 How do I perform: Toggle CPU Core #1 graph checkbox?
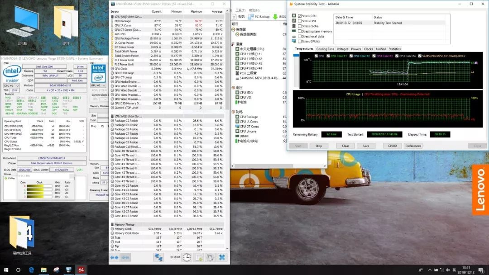328,56
